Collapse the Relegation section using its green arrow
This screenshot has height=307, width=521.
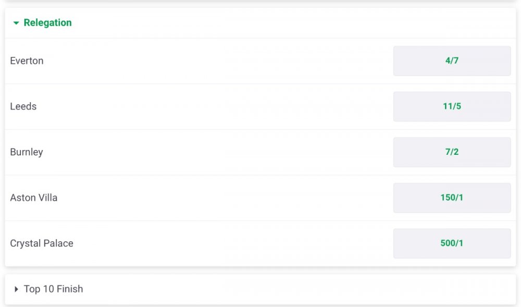click(x=16, y=23)
